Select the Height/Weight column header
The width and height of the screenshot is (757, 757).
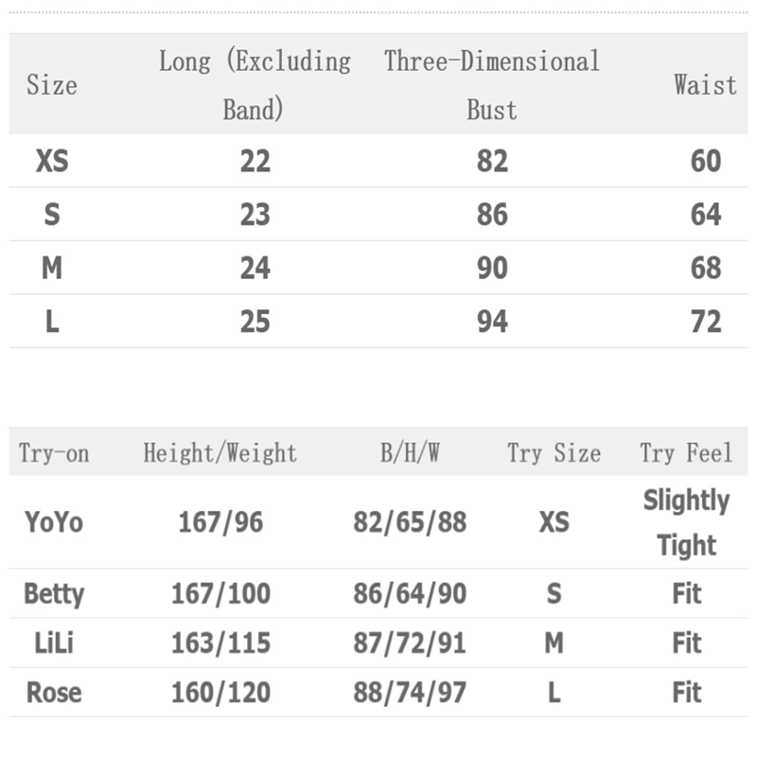[x=220, y=453]
